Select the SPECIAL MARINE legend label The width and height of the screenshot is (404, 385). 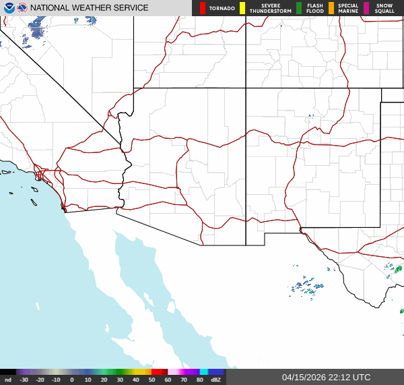point(348,8)
